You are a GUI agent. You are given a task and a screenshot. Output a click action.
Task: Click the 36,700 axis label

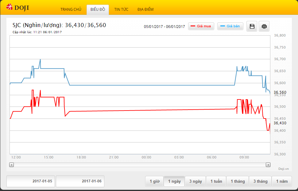280,59
